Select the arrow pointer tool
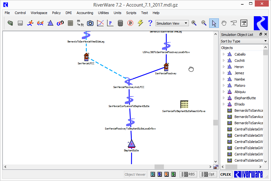The image size is (271, 181). [214, 23]
